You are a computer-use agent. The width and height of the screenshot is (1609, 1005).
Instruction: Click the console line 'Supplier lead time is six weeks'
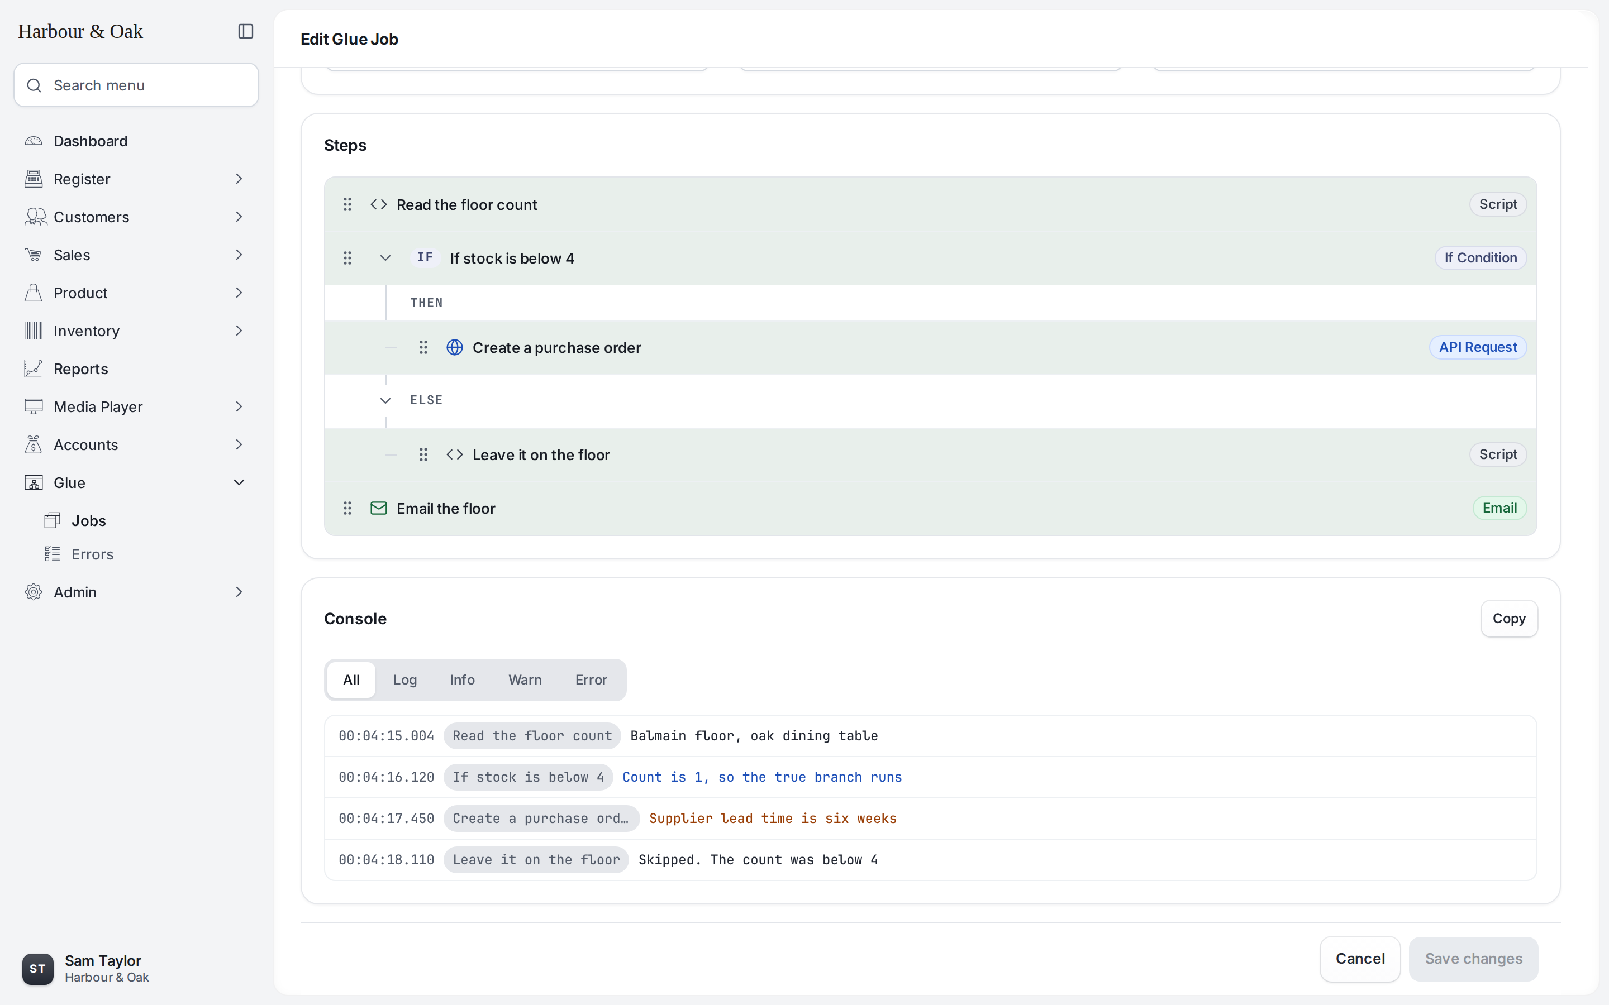[x=773, y=818]
